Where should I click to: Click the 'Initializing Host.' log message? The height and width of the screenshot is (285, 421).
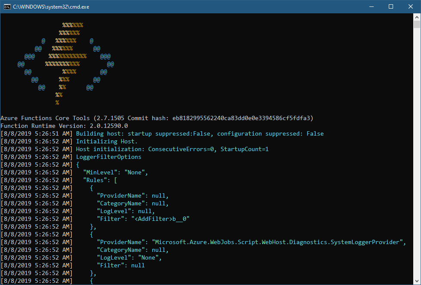107,142
